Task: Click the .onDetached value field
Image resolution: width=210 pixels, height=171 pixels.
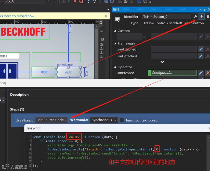Action: coord(174,56)
